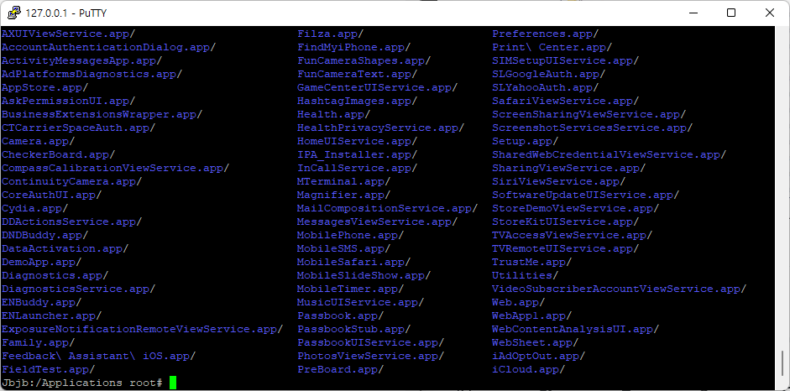Click DNDBuddy.app/ entry

tap(44, 236)
